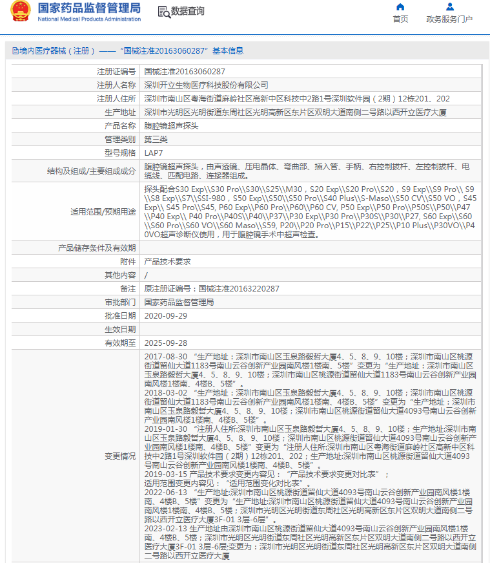Click the 生产地址 row label
490x563 pixels.
pos(120,112)
